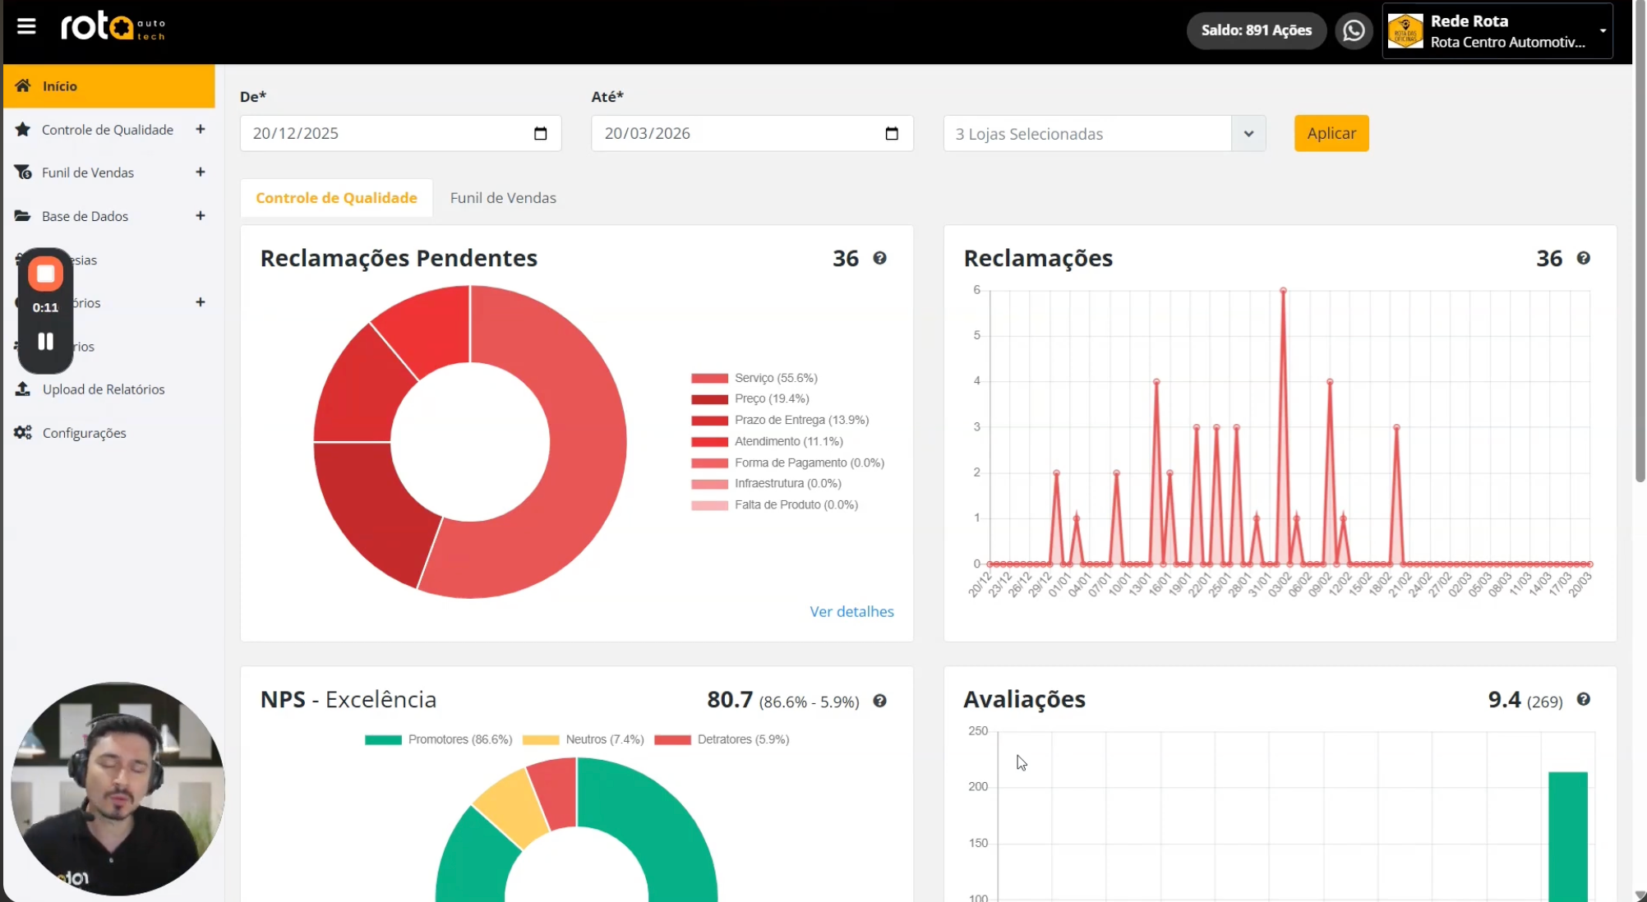1647x902 pixels.
Task: Expand the Funil de Vendas sidebar submenu
Action: point(201,172)
